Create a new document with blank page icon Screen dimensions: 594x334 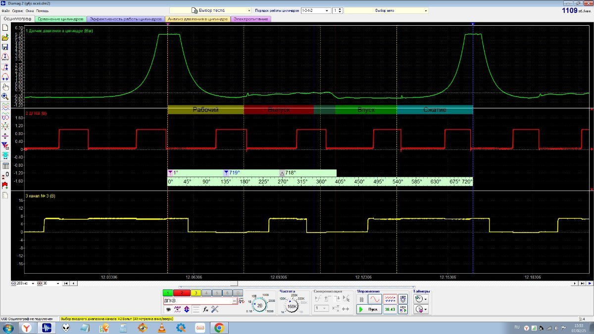tap(5, 28)
